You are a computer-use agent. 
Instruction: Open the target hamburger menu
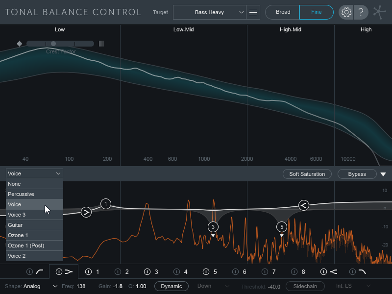click(253, 12)
